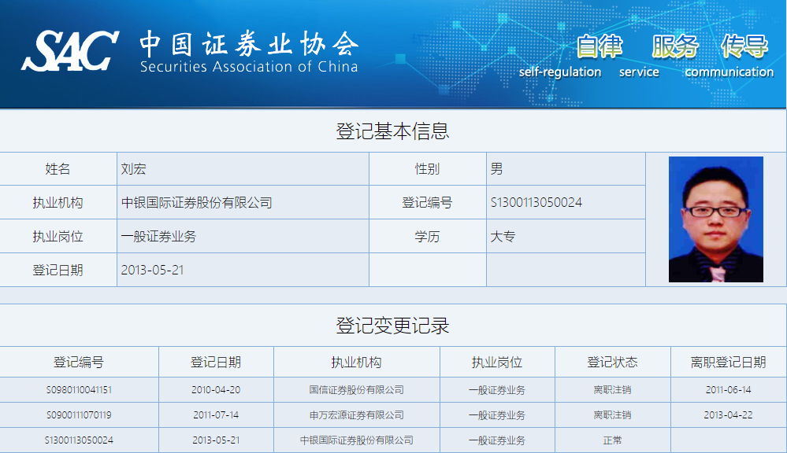Image resolution: width=787 pixels, height=453 pixels.
Task: Select registration number S0980110041151
Action: click(x=79, y=390)
